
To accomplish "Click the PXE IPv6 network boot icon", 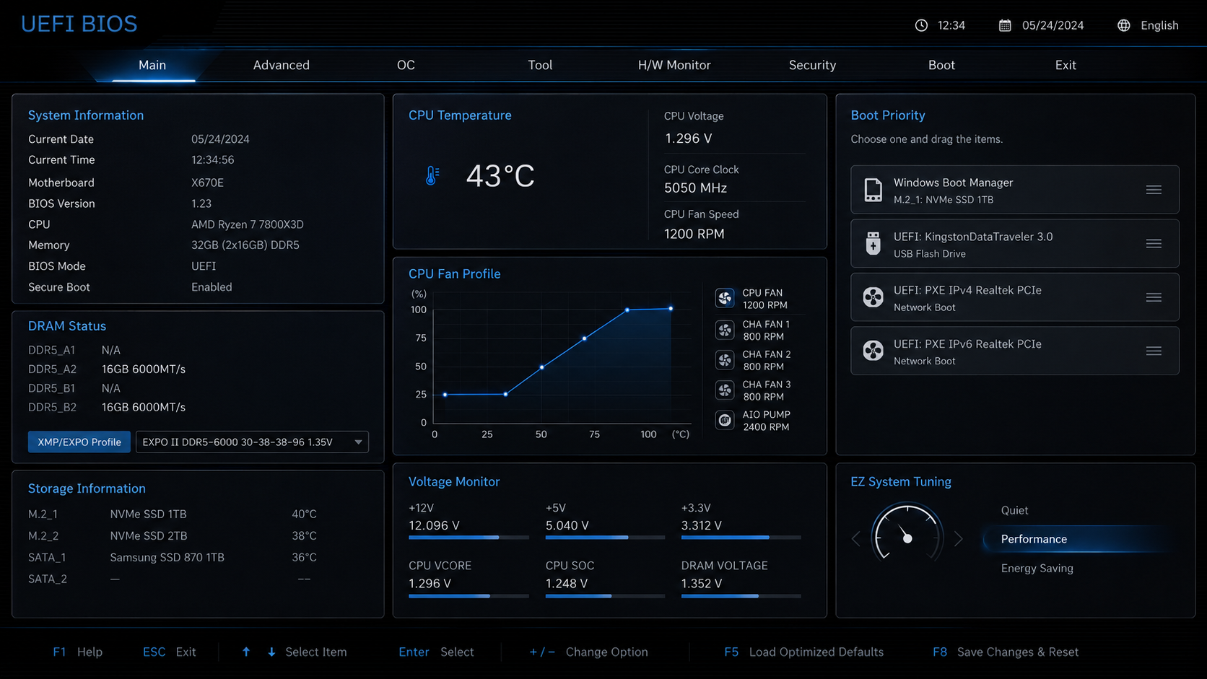I will pyautogui.click(x=873, y=351).
